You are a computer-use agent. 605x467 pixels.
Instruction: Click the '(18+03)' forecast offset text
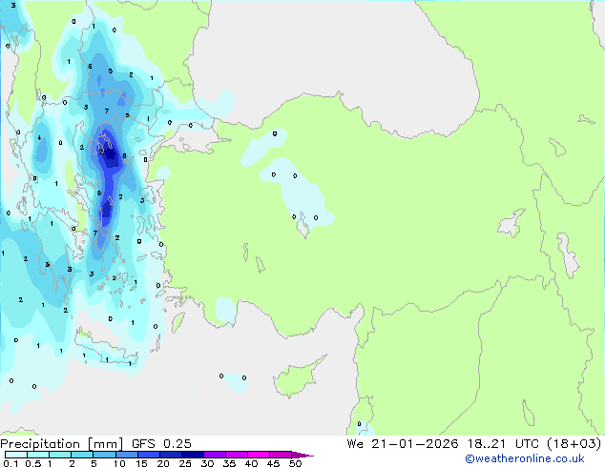pos(574,444)
